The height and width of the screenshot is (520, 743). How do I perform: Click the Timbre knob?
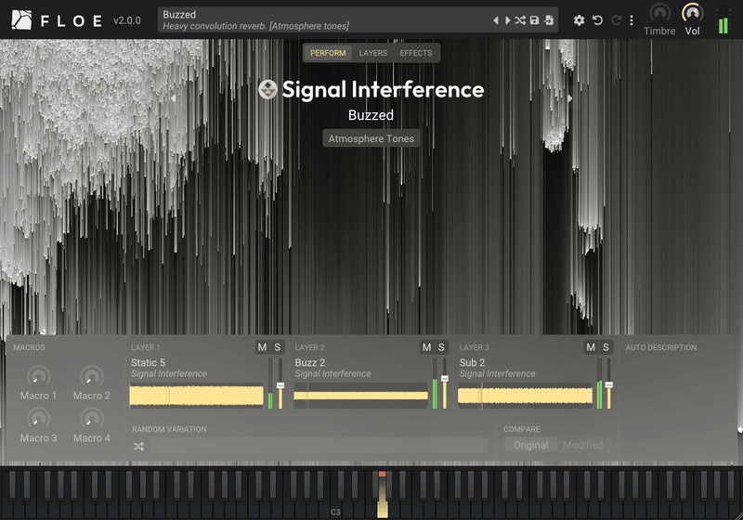(x=659, y=13)
